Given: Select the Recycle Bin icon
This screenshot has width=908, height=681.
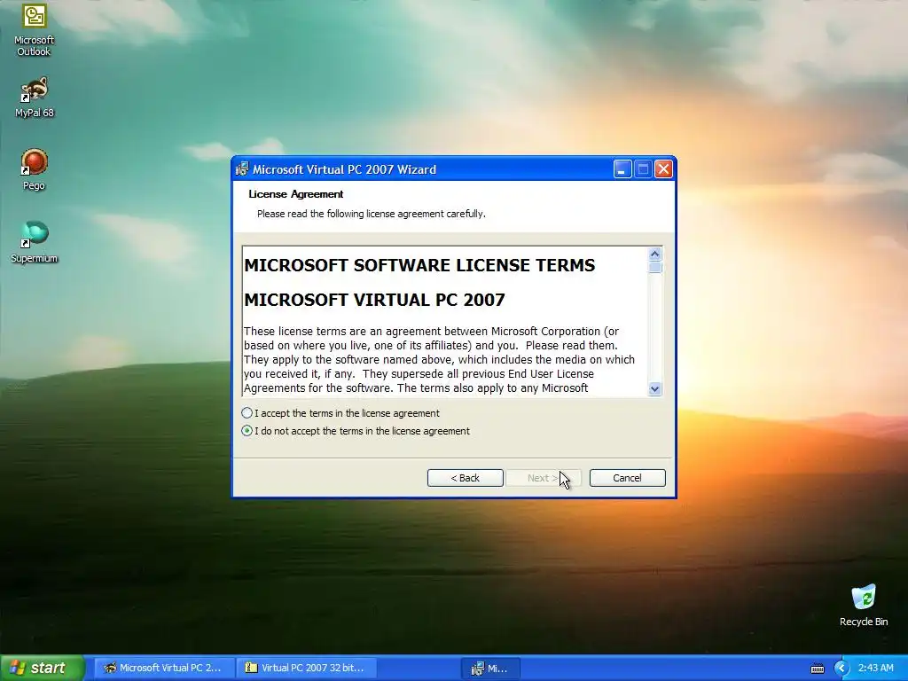Looking at the screenshot, I should 864,605.
